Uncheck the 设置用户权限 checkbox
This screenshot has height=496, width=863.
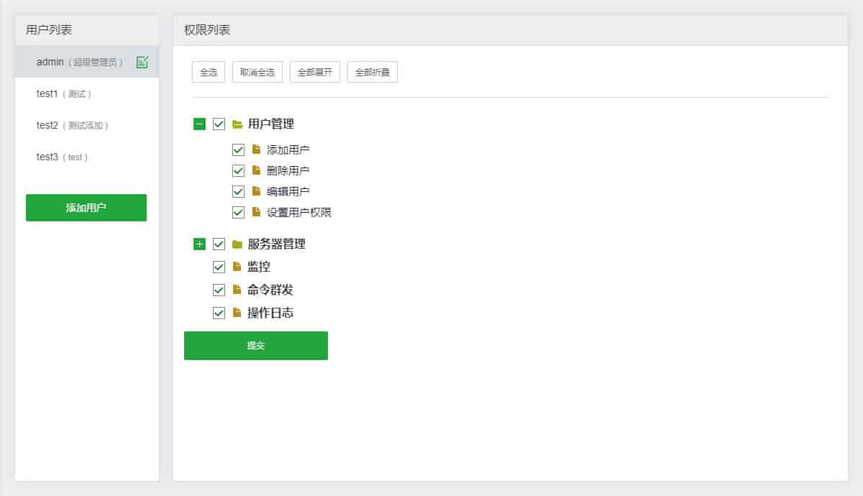click(238, 212)
